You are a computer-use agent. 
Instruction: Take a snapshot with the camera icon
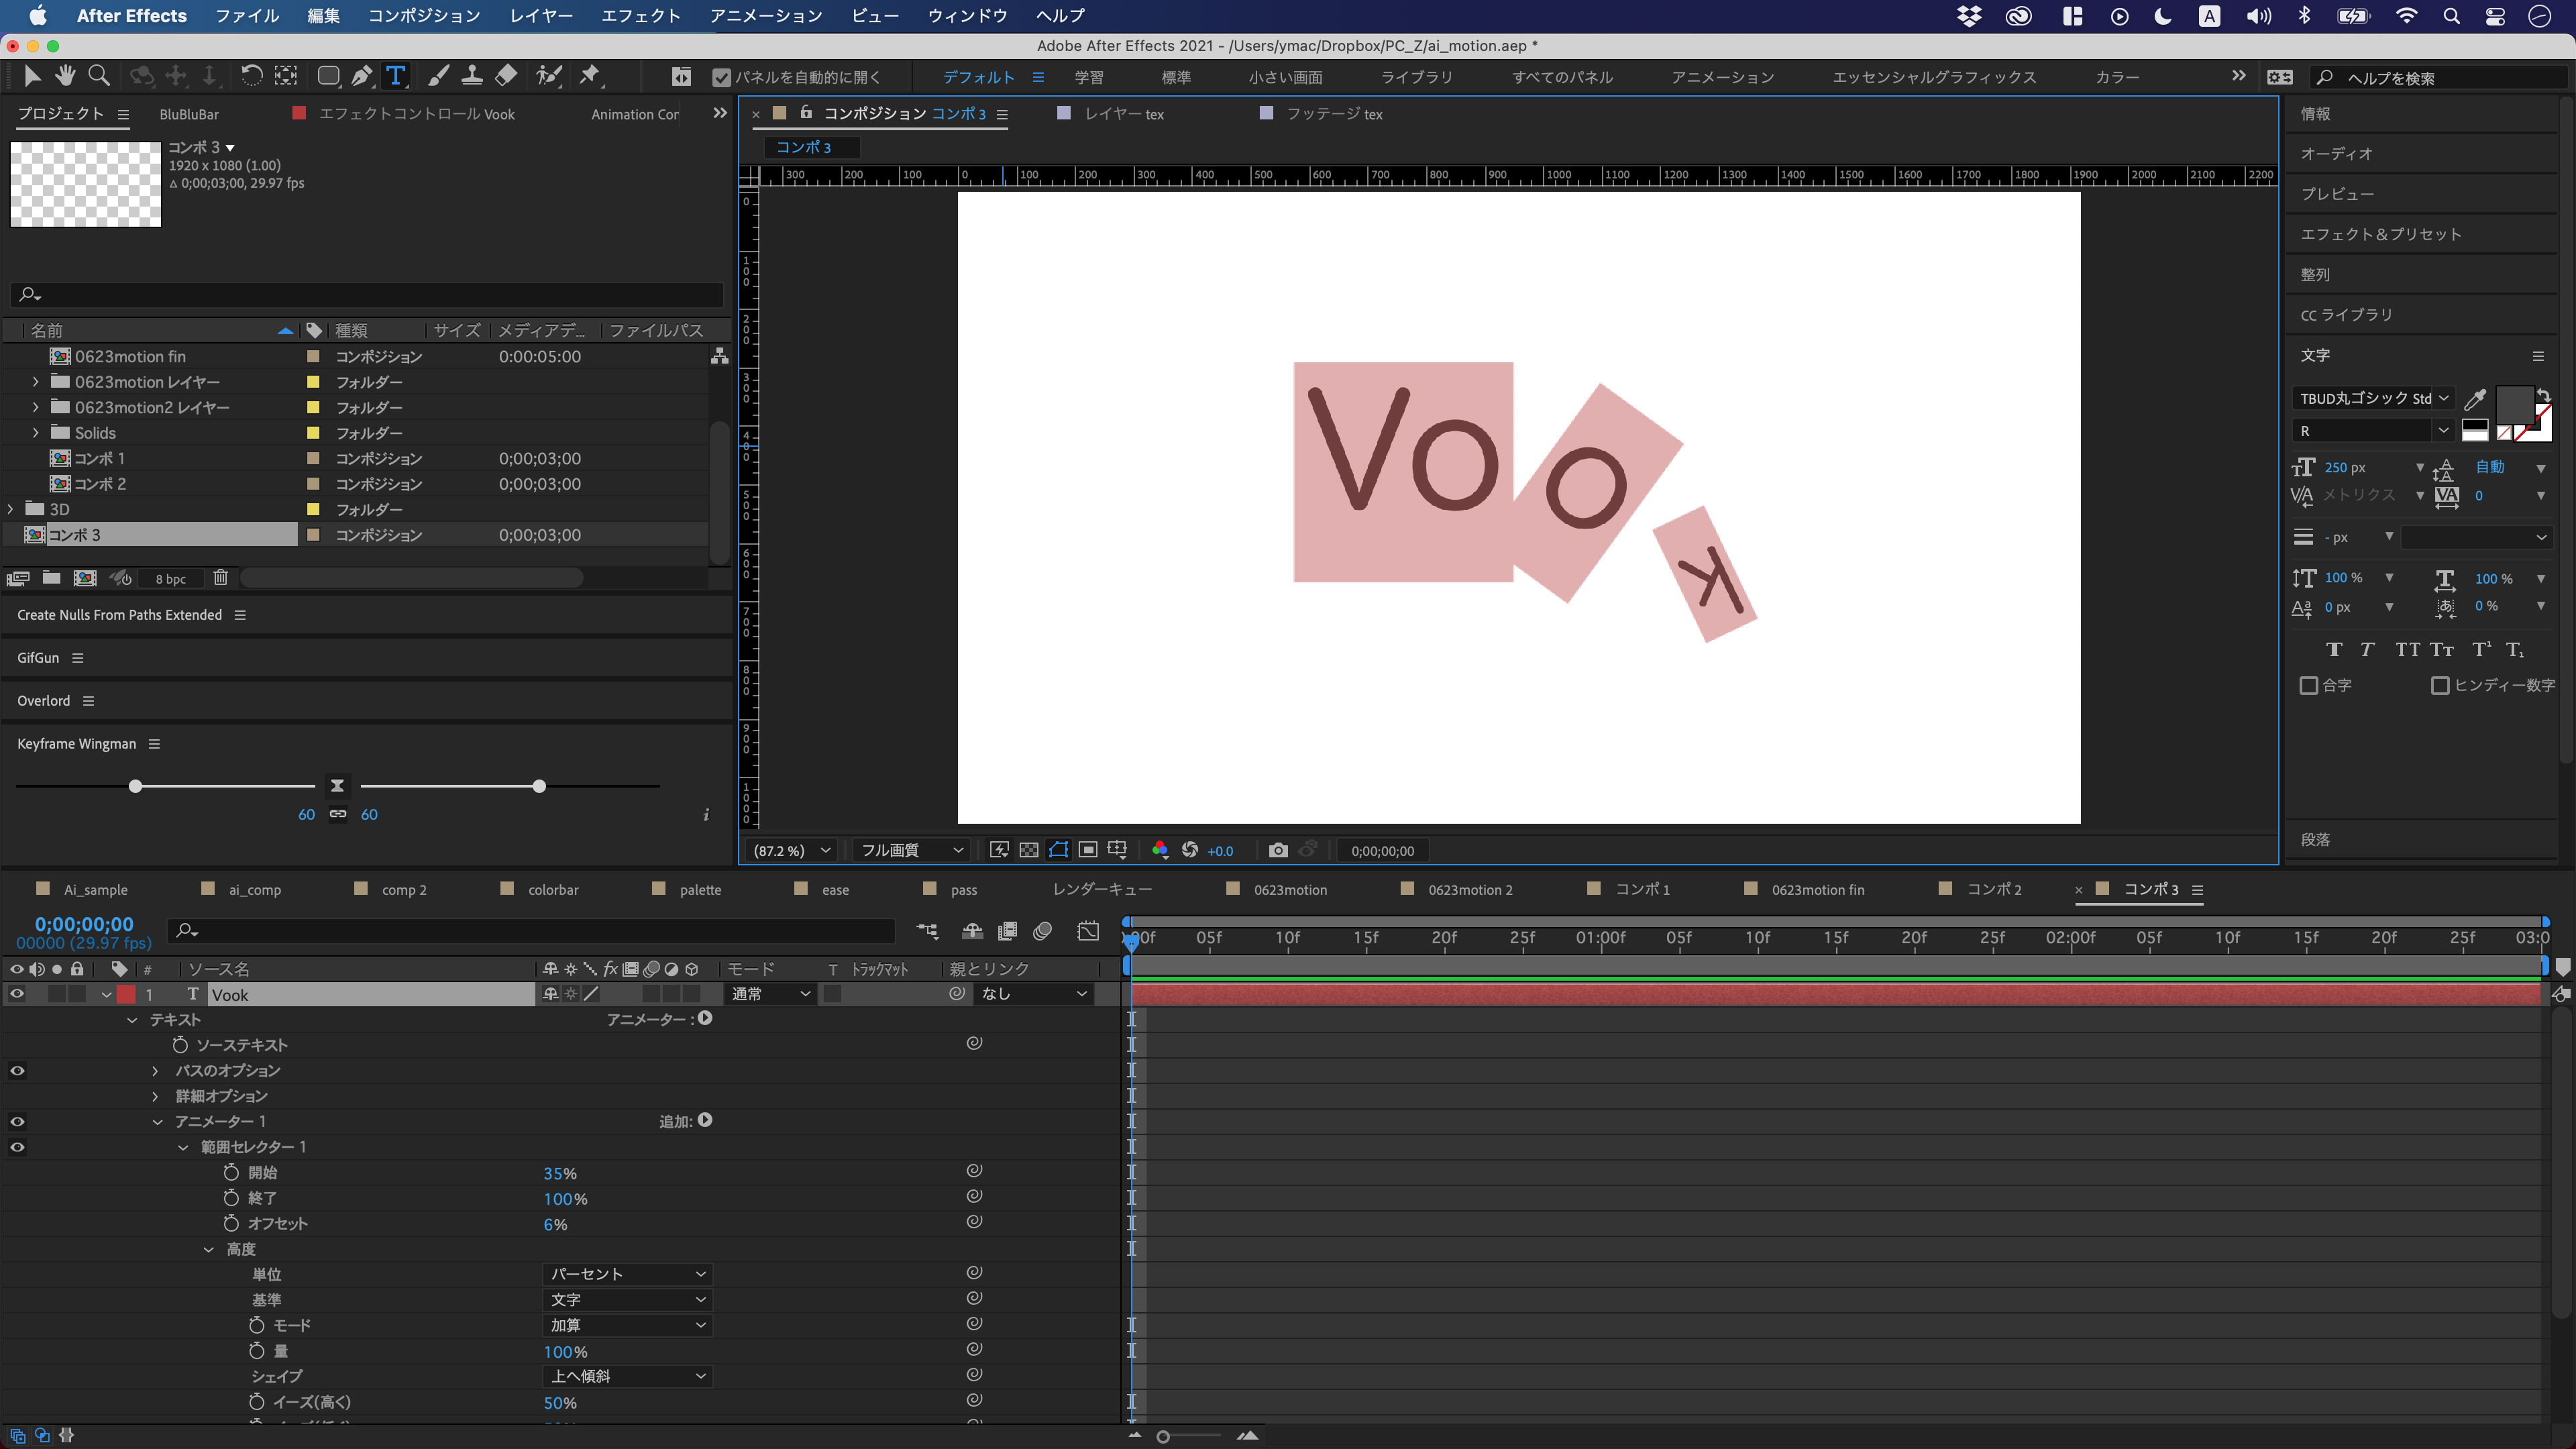point(1278,850)
